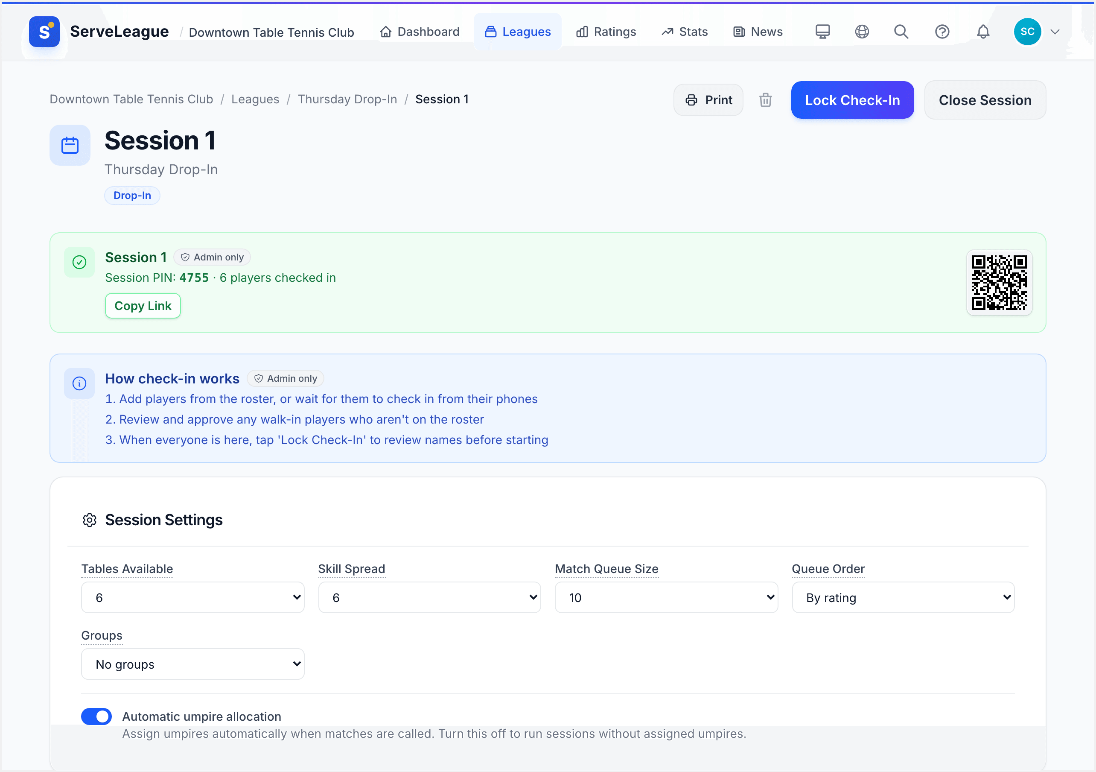
Task: Open the Queue Order dropdown
Action: 903,598
